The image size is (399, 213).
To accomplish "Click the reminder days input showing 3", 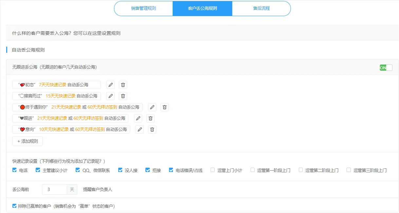I will (54, 189).
